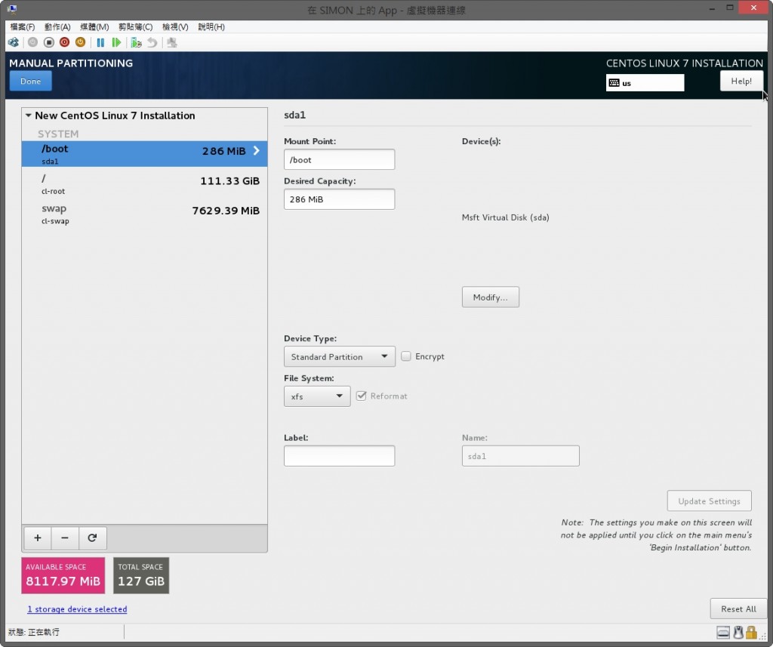Click the grayed Start VM icon
The image size is (773, 647).
tap(32, 42)
